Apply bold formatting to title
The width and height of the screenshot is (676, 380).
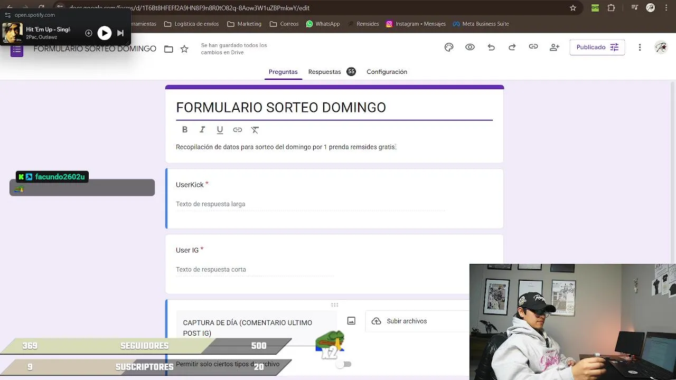[x=185, y=129]
